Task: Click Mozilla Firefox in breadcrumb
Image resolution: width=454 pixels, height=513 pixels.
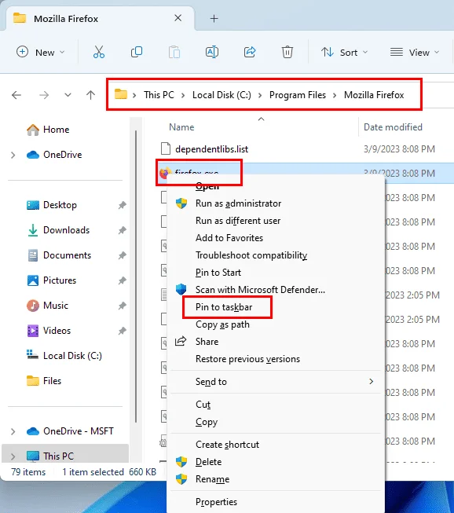Action: click(374, 95)
